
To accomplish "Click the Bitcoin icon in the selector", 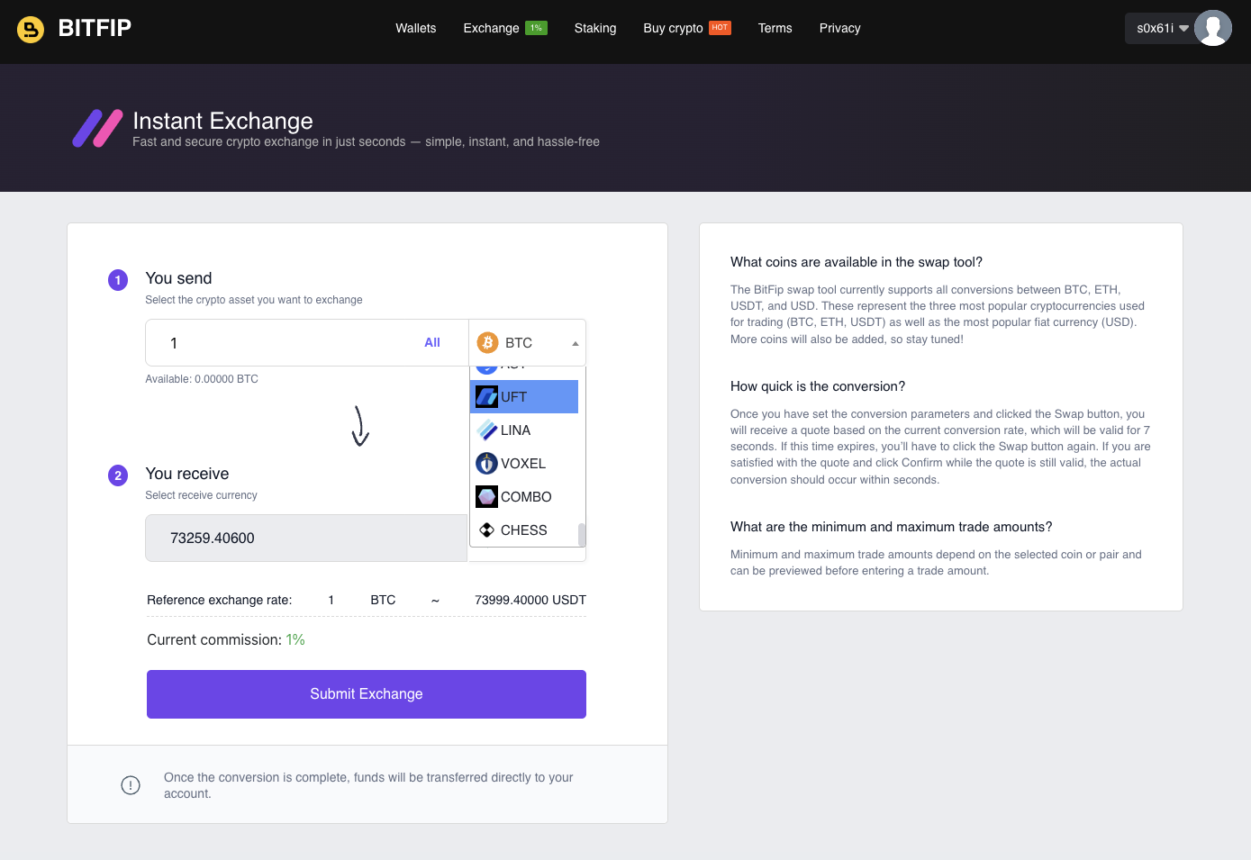I will click(487, 343).
